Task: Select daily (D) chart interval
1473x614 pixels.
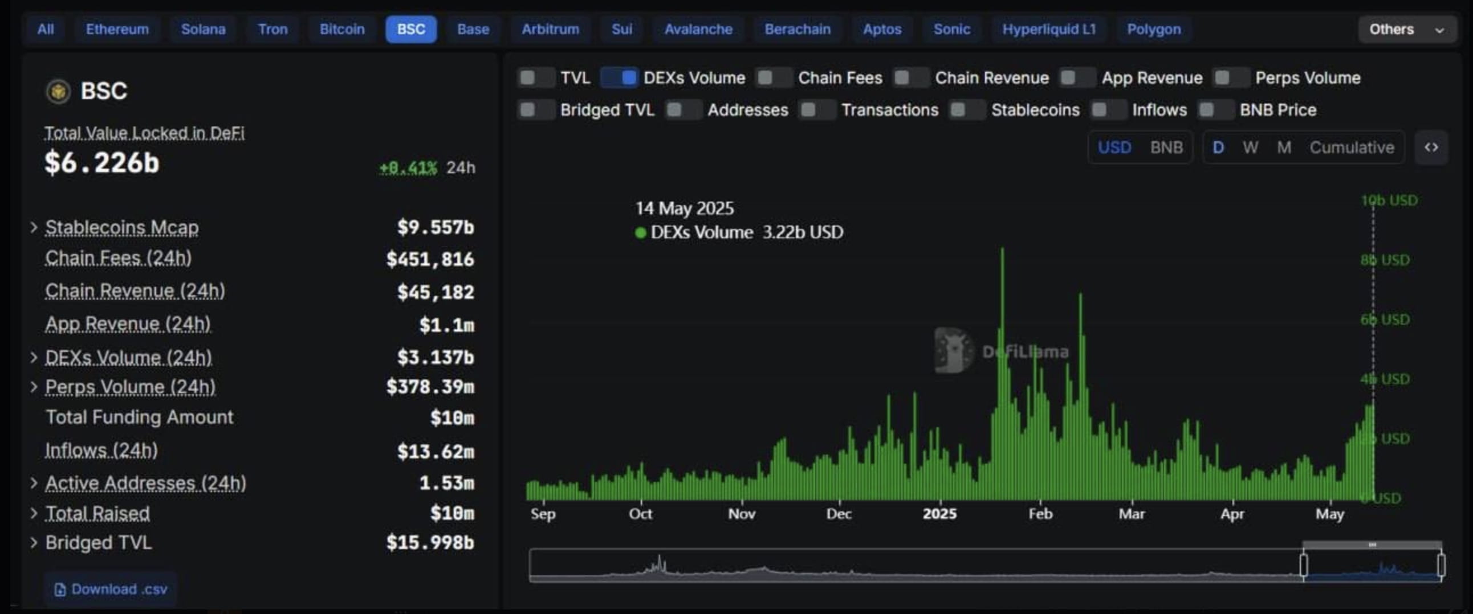Action: point(1219,148)
